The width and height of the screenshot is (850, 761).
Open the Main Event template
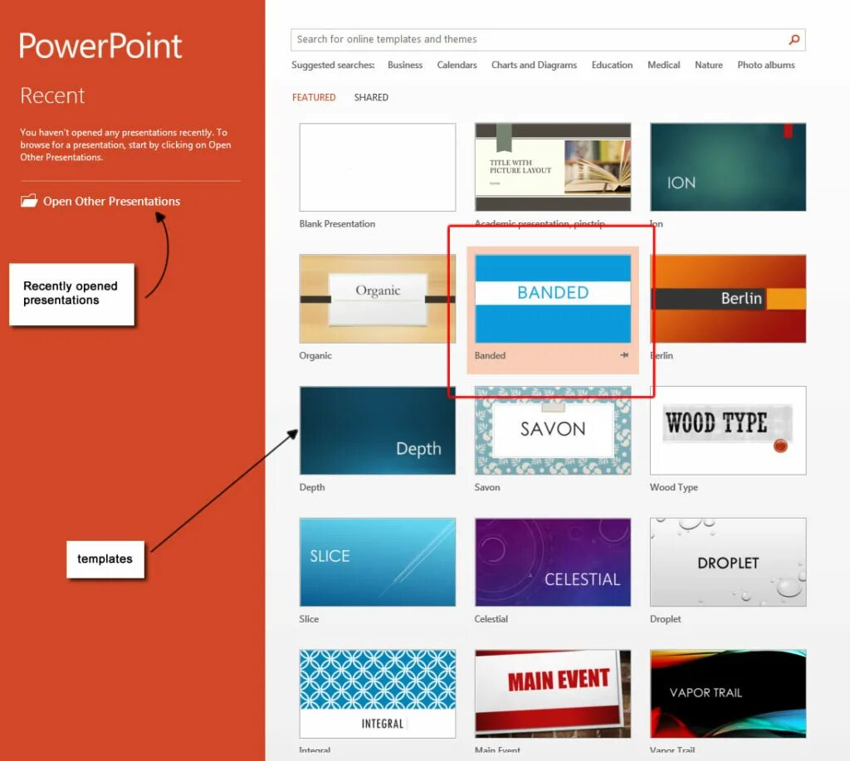(553, 693)
